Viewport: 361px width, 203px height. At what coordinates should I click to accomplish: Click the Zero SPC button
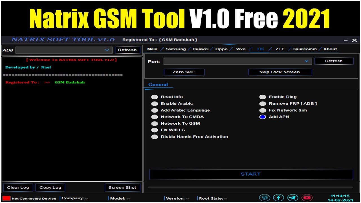184,72
